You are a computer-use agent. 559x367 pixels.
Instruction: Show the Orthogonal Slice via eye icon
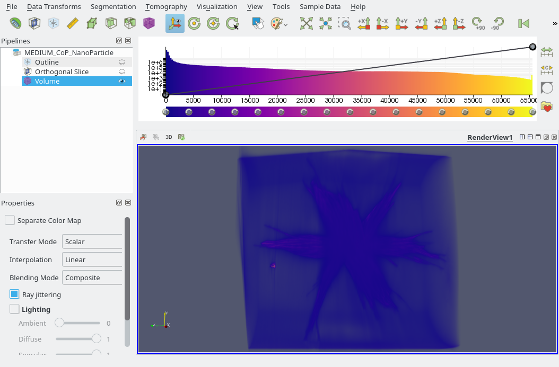tap(122, 71)
